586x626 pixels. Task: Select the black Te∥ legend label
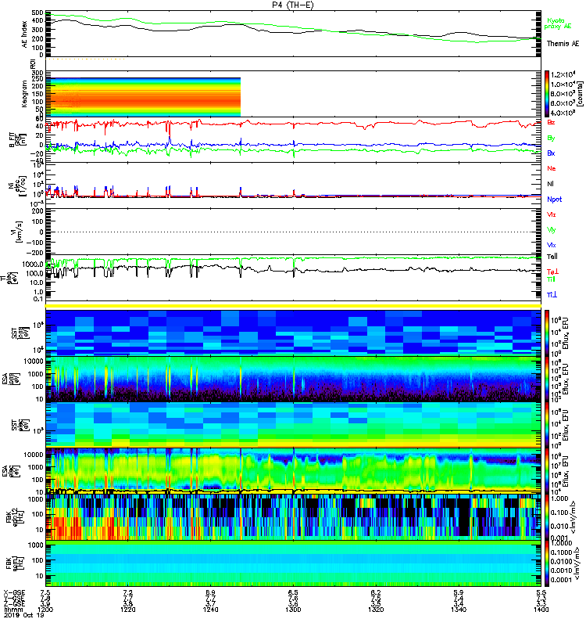click(x=552, y=257)
